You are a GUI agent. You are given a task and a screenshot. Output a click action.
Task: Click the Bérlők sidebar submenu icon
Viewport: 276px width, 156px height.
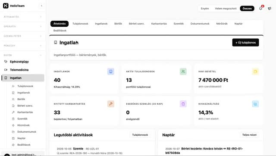pos(13,99)
